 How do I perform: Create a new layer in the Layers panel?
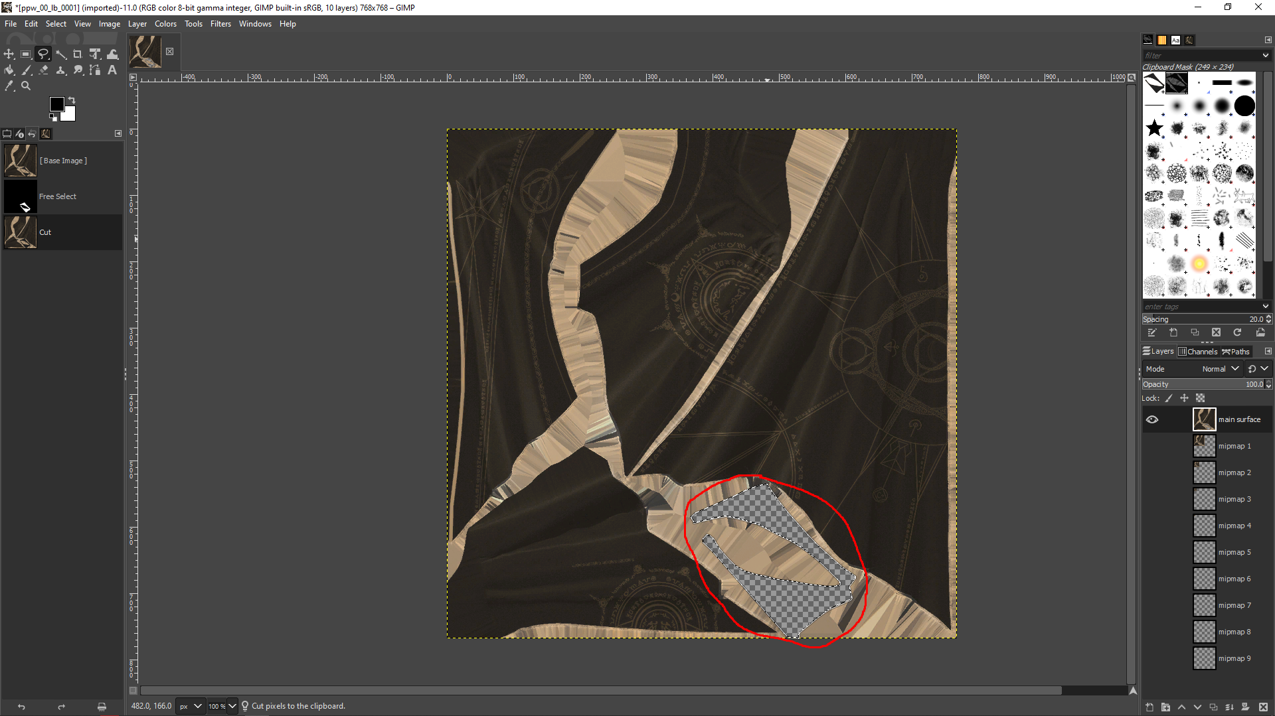click(1148, 707)
